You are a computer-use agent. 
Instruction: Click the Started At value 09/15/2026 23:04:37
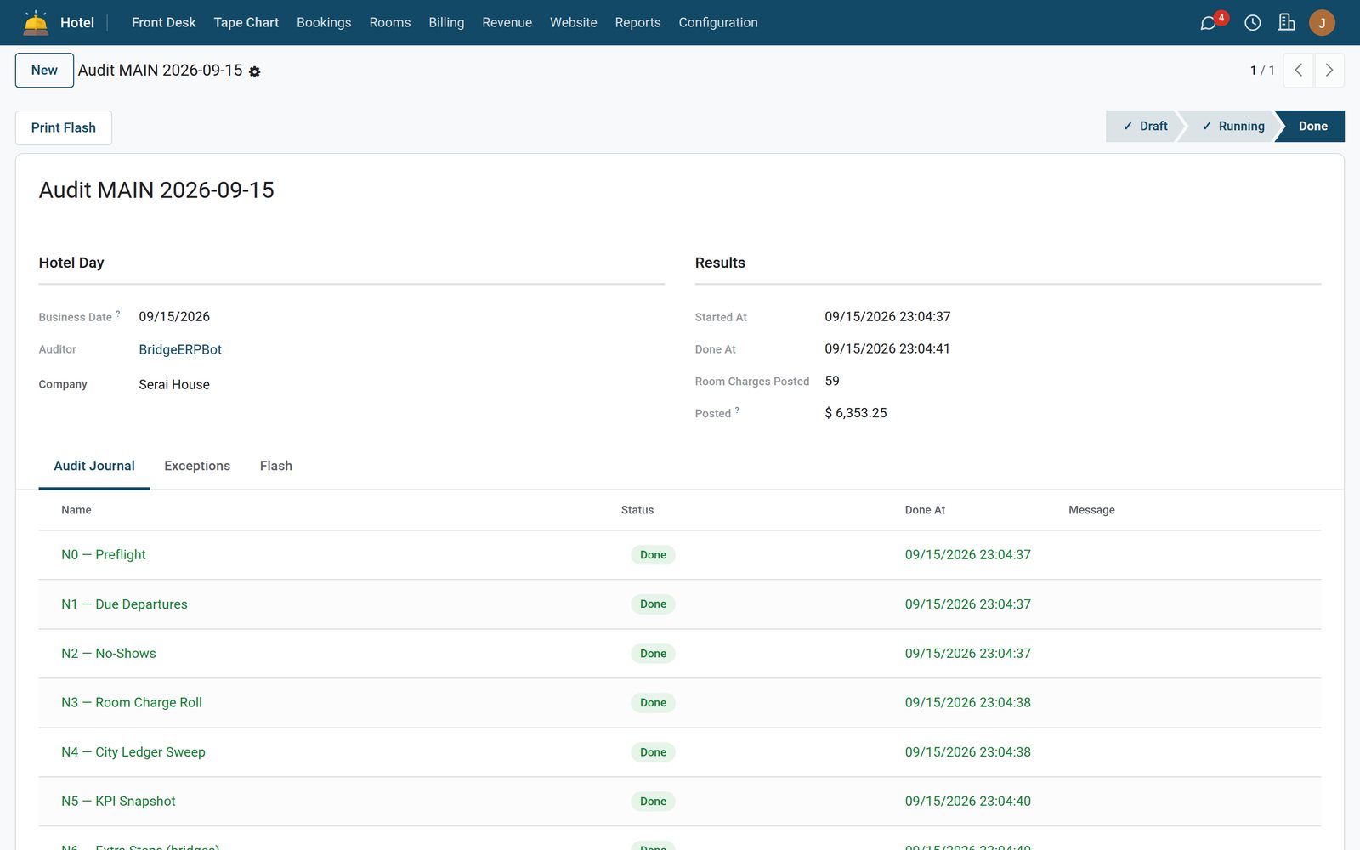[887, 316]
